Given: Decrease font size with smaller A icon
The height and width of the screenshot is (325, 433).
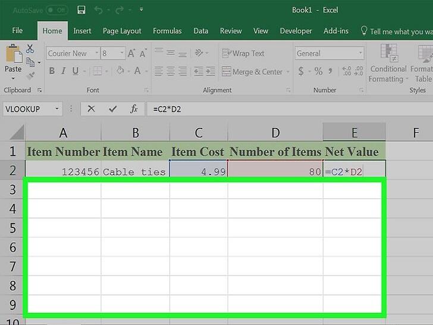Looking at the screenshot, I should (143, 53).
